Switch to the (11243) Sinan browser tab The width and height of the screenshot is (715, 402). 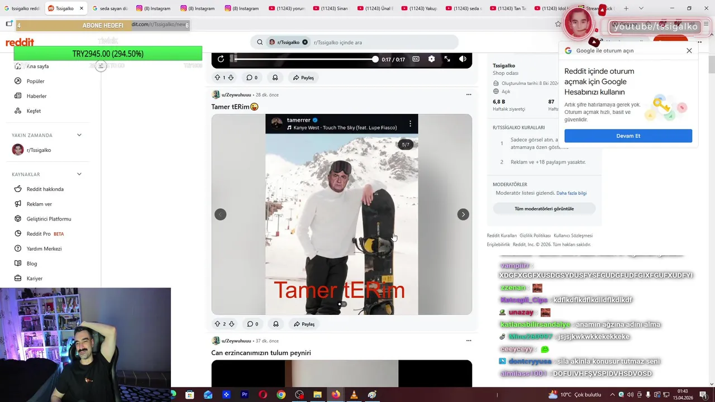(x=331, y=8)
